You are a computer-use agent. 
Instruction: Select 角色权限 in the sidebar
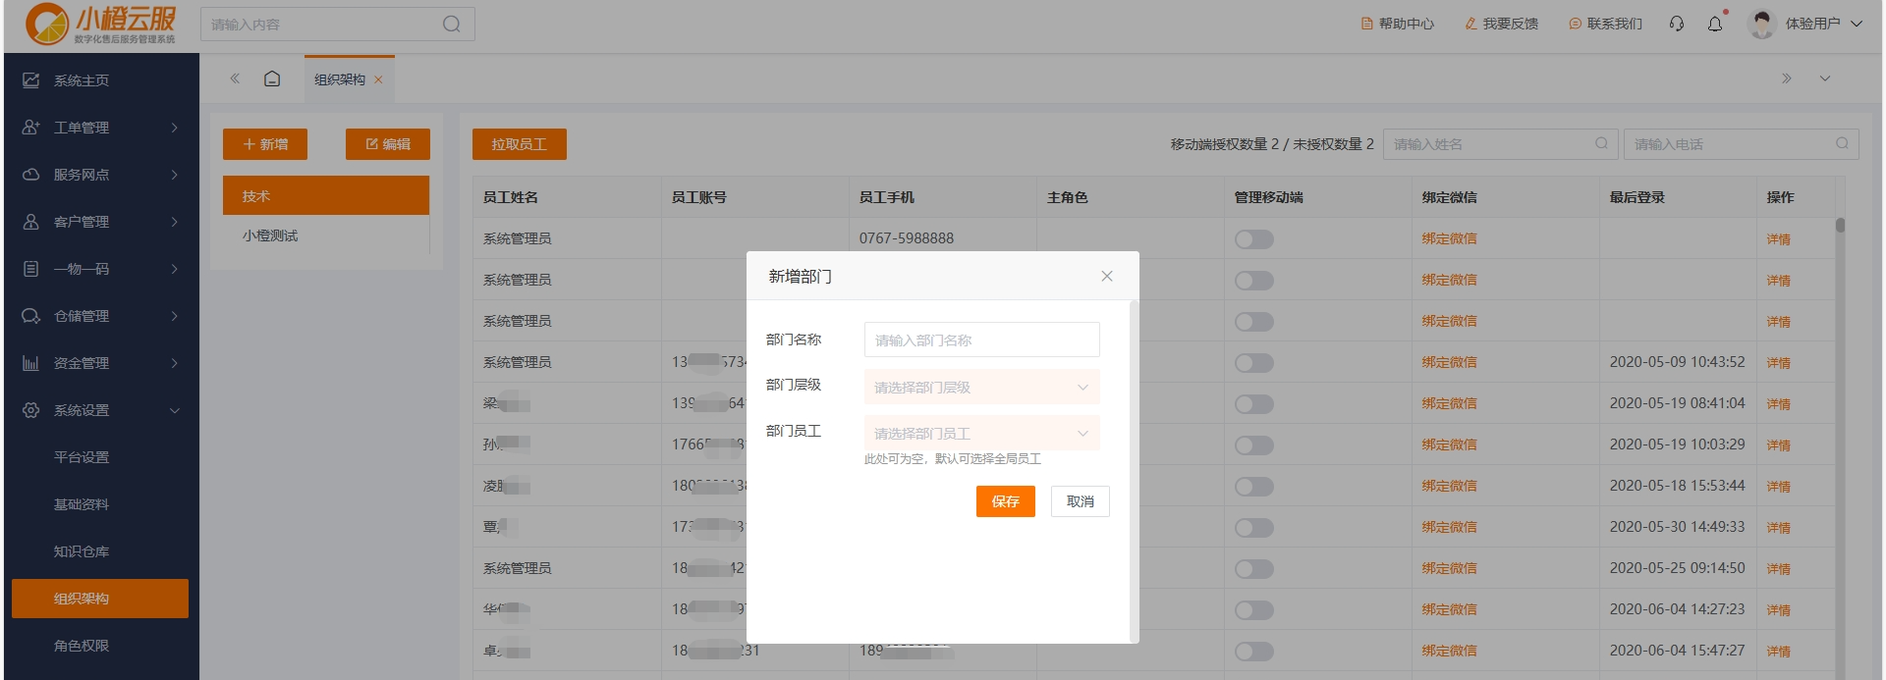click(x=82, y=646)
